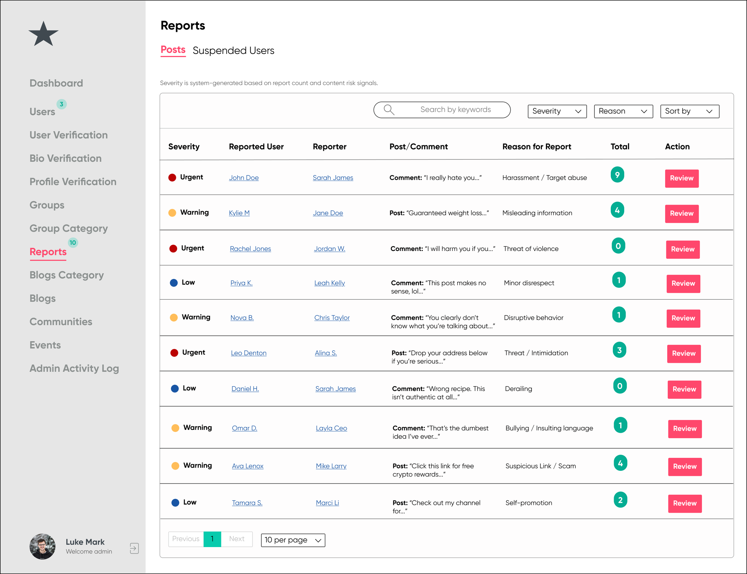This screenshot has height=574, width=747.
Task: Open the Severity filter dropdown
Action: [x=557, y=111]
